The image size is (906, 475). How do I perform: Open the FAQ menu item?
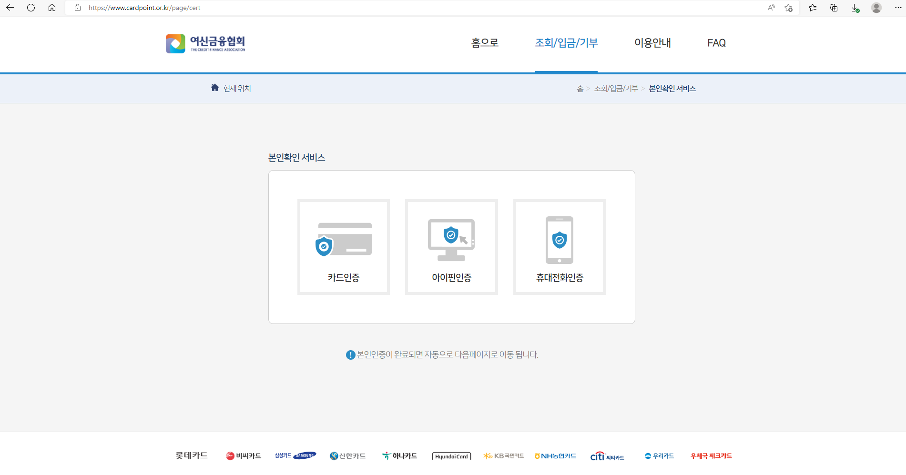717,43
